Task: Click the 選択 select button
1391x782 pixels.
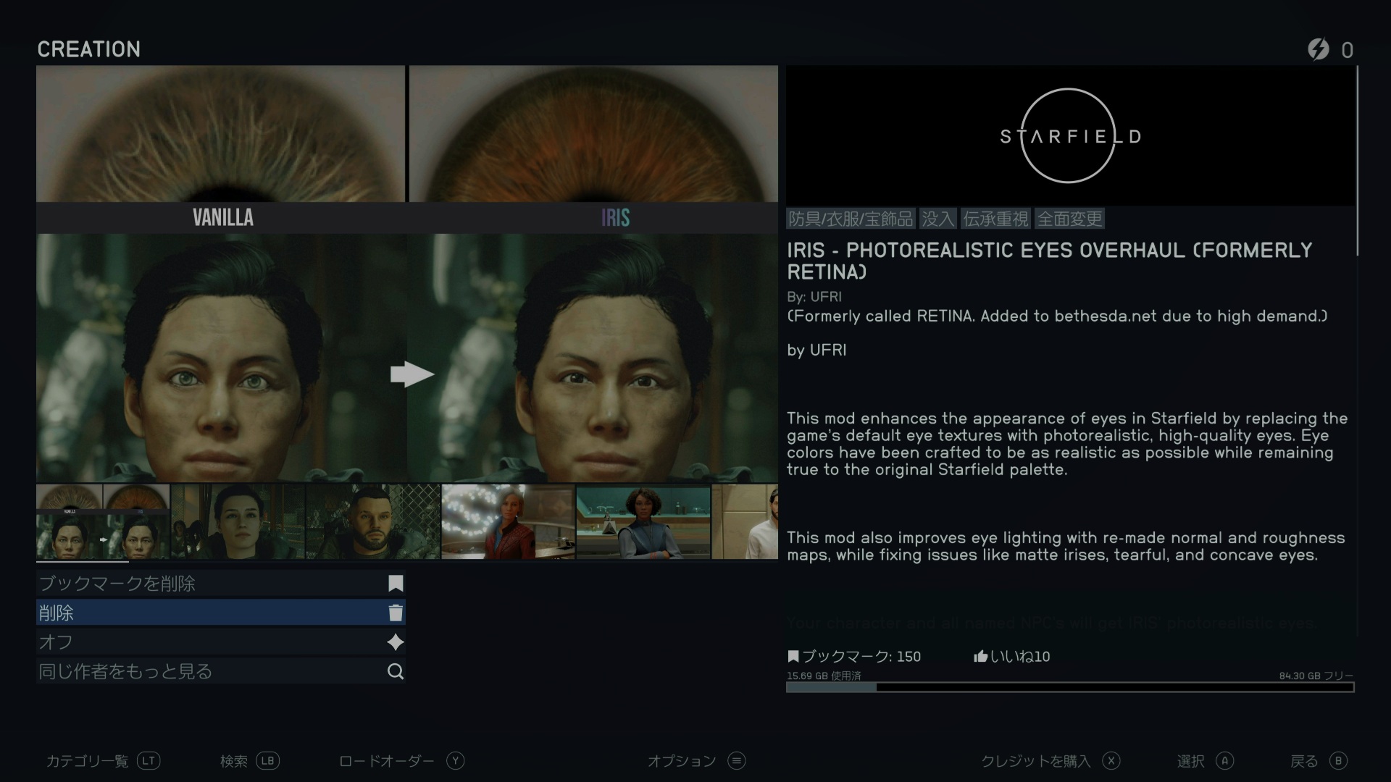Action: point(1192,761)
